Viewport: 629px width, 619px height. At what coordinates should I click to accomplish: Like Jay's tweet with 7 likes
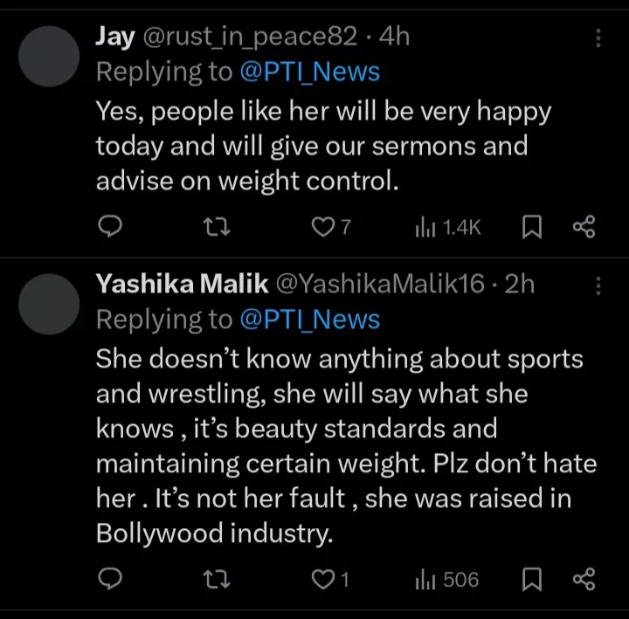point(323,228)
